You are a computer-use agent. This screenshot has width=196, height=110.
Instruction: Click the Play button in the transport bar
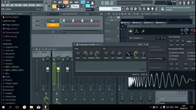tap(58, 6)
